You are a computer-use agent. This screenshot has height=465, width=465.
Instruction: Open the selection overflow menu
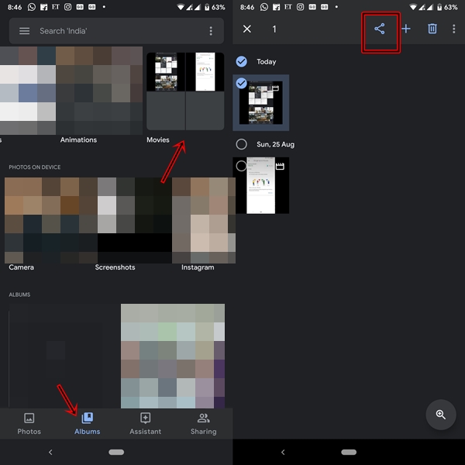click(453, 29)
